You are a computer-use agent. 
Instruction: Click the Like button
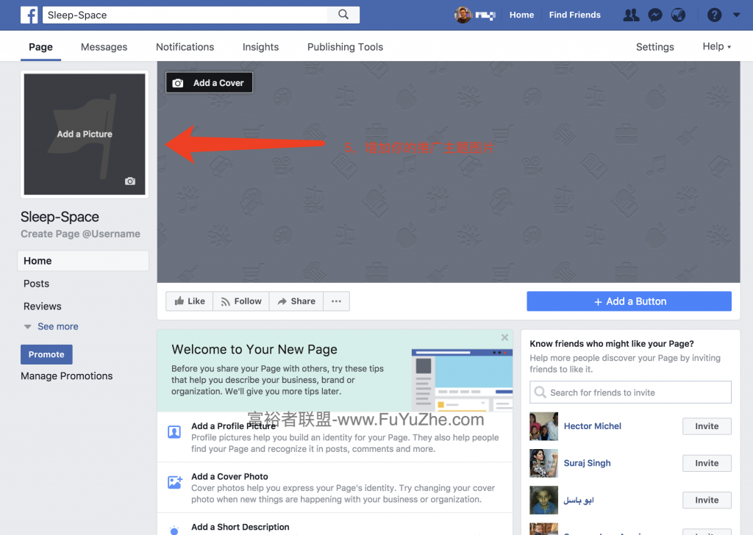[x=190, y=301]
